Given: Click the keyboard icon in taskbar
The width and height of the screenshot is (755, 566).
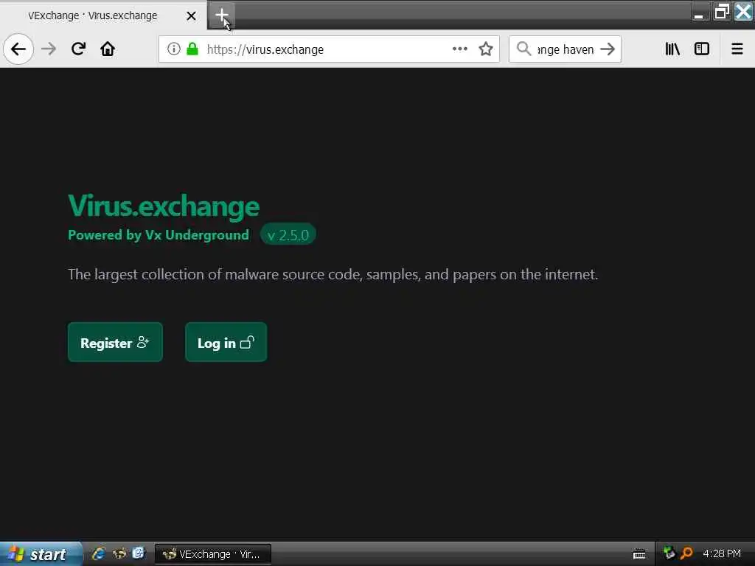Looking at the screenshot, I should coord(639,554).
